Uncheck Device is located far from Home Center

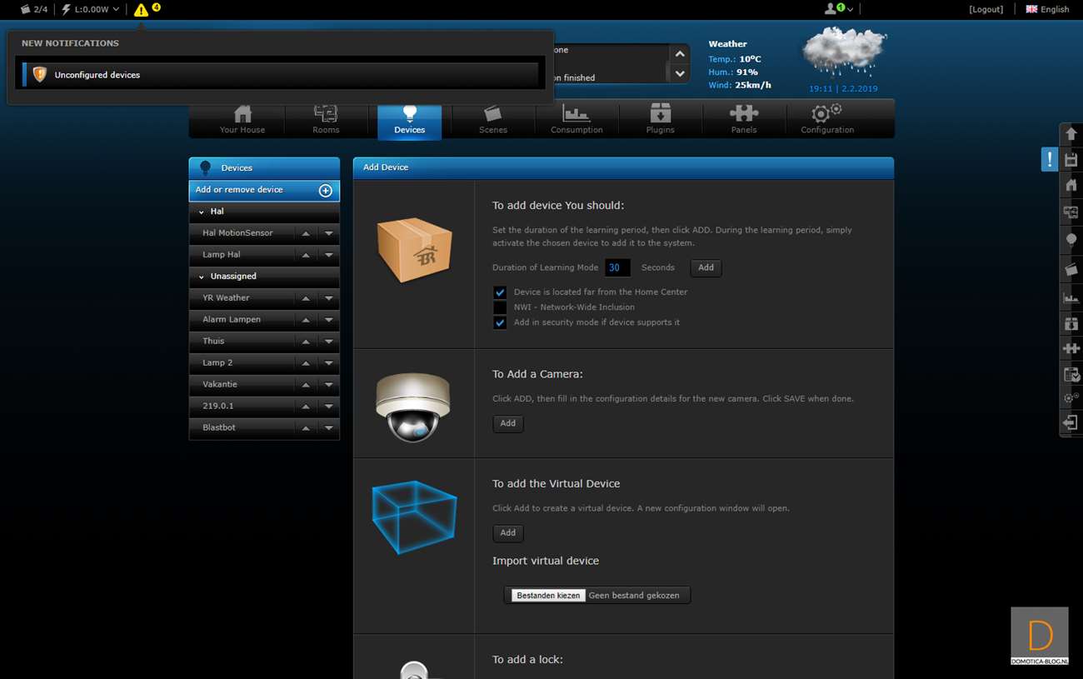tap(500, 292)
